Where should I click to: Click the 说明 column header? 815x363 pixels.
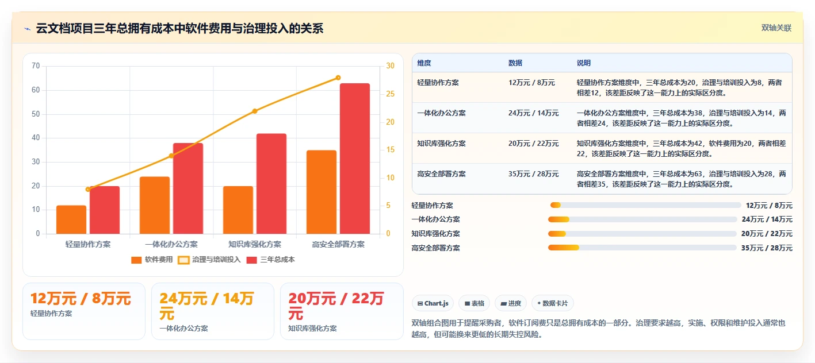point(584,63)
